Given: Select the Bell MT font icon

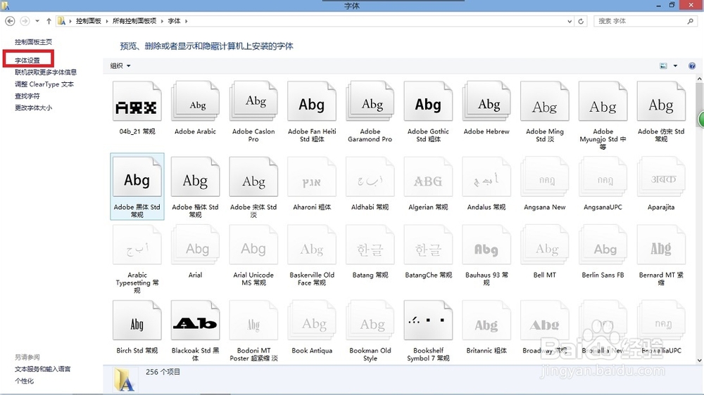Looking at the screenshot, I should point(545,245).
